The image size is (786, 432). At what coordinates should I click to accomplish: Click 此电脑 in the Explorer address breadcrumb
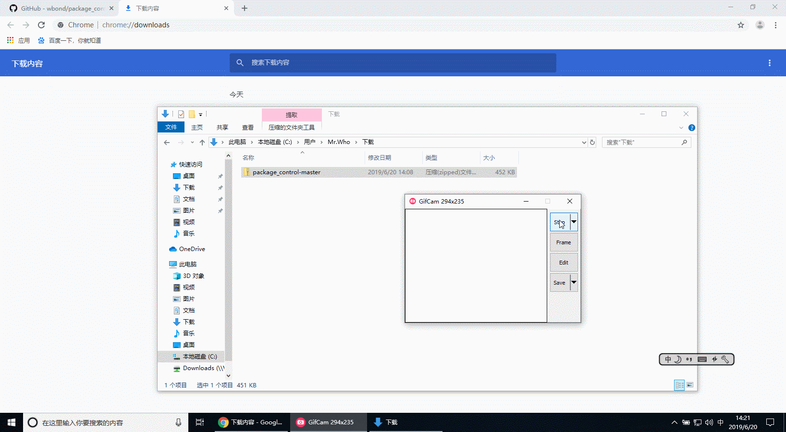tap(237, 142)
